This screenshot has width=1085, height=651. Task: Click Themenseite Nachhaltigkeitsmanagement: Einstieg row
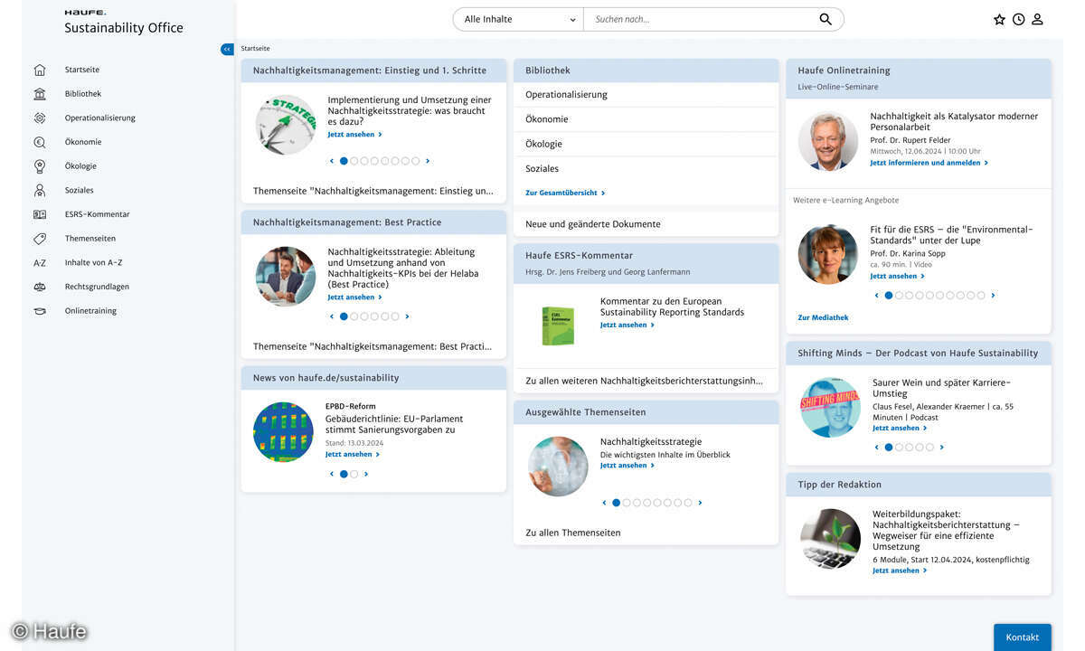click(373, 191)
